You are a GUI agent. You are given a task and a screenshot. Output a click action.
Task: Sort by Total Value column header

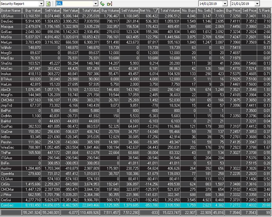pos(89,11)
